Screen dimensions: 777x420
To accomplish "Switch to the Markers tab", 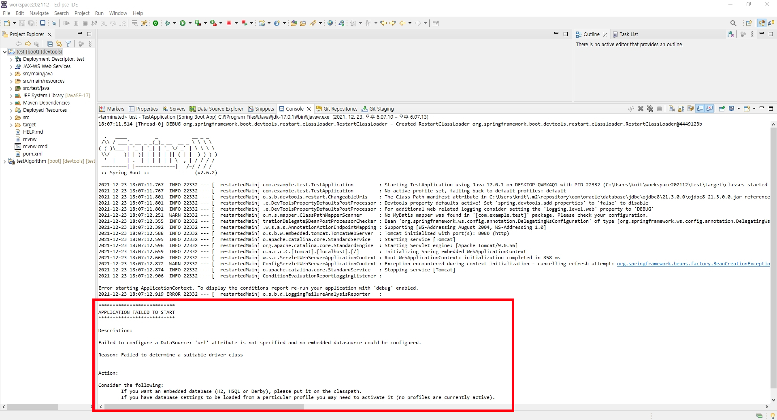I will point(112,109).
